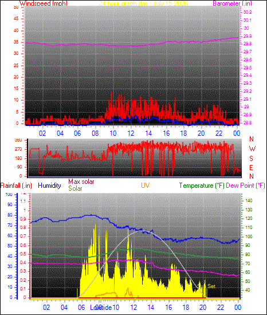This screenshot has height=315, width=267.
Task: Select the Humidity legend label
Action: pyautogui.click(x=49, y=186)
